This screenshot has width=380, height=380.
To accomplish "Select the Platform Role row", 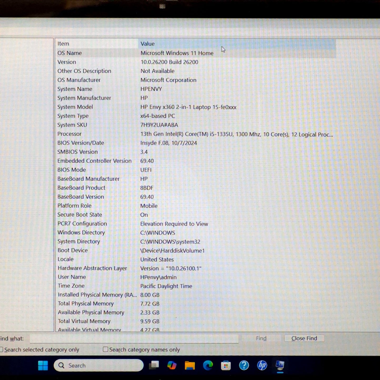I will [x=196, y=206].
